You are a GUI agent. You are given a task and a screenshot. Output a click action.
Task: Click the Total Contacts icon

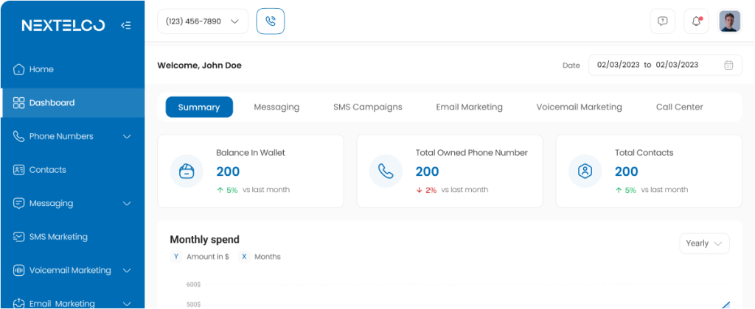pyautogui.click(x=585, y=171)
